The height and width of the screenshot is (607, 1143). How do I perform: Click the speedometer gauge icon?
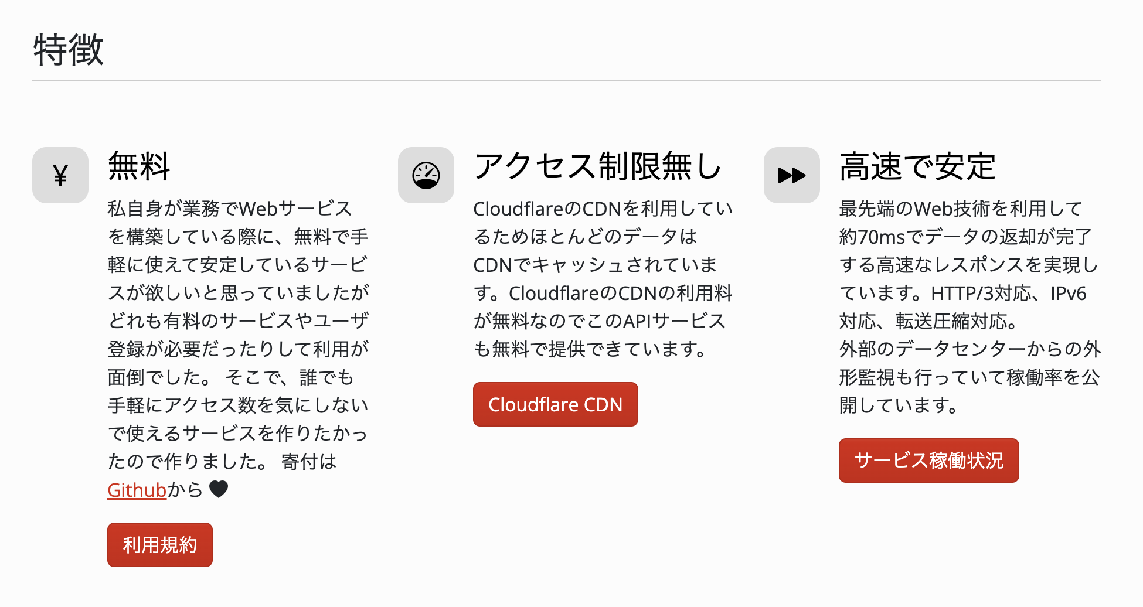(426, 175)
